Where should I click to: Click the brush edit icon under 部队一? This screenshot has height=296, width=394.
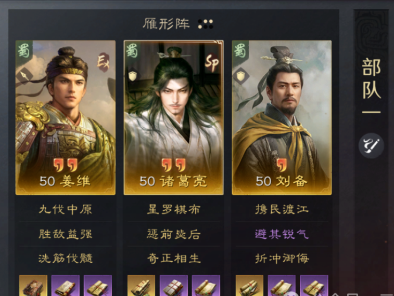tap(371, 145)
